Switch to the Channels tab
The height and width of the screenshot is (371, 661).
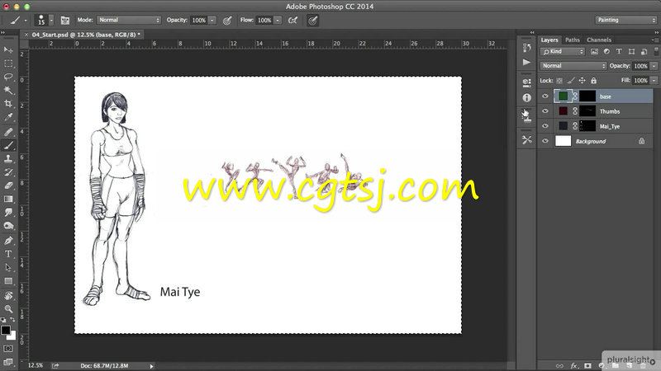click(599, 40)
